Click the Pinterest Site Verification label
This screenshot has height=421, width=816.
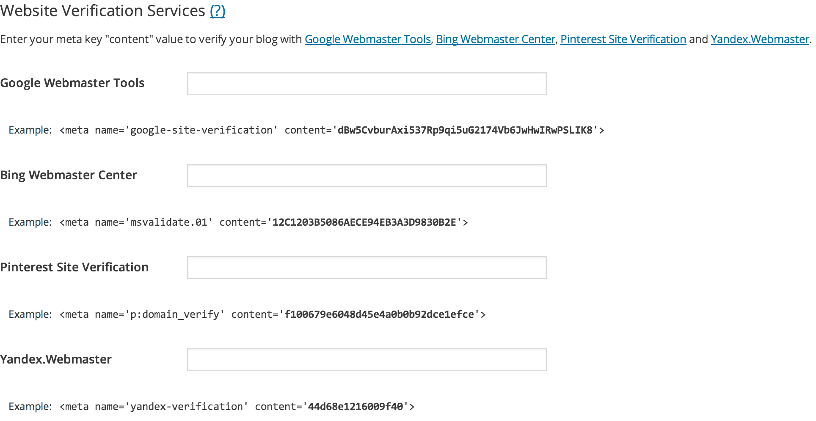coord(74,267)
